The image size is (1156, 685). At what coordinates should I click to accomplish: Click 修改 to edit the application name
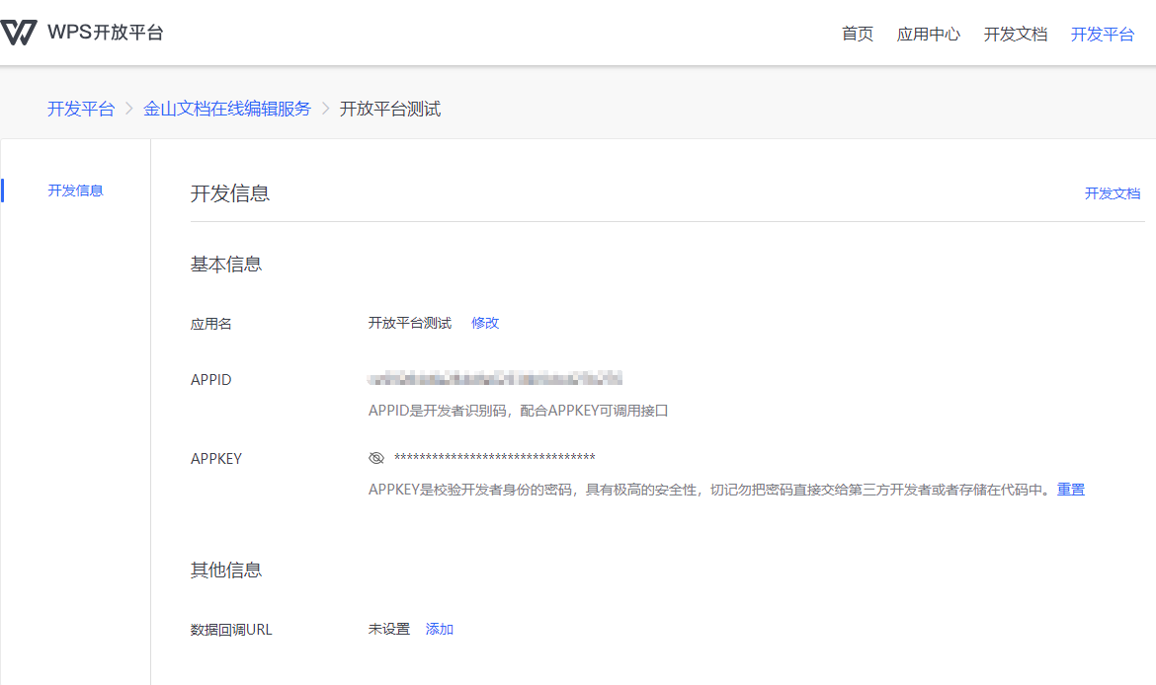tap(485, 323)
